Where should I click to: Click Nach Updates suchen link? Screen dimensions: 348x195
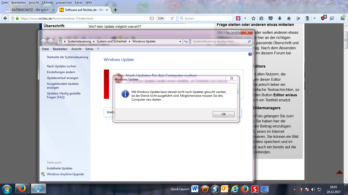pos(61,66)
